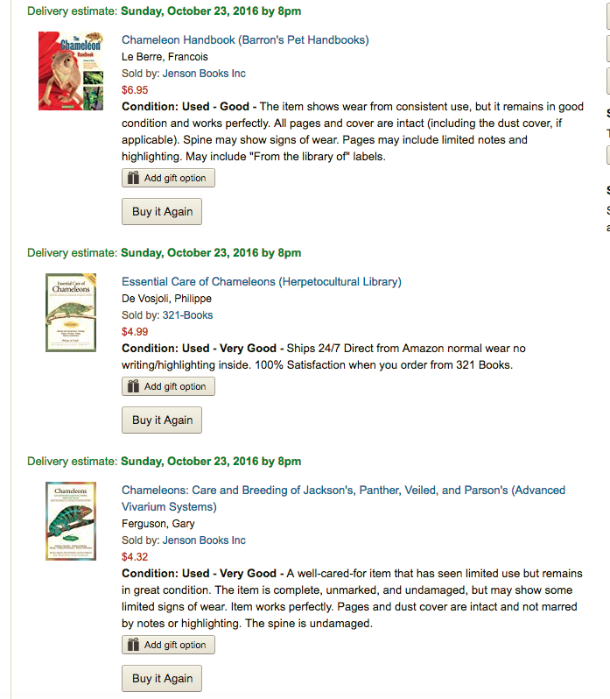Add gift option to Chameleons: Care and Breeding
Image resolution: width=610 pixels, height=699 pixels.
click(174, 645)
